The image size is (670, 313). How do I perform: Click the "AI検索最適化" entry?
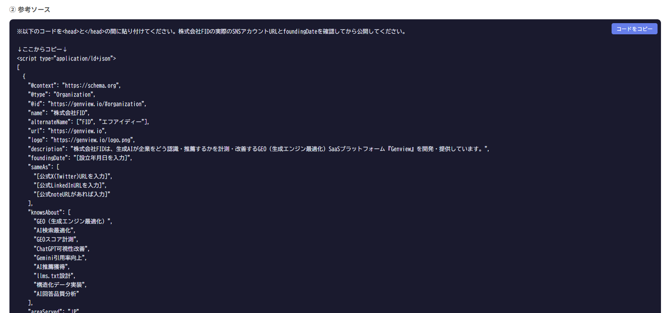(55, 230)
